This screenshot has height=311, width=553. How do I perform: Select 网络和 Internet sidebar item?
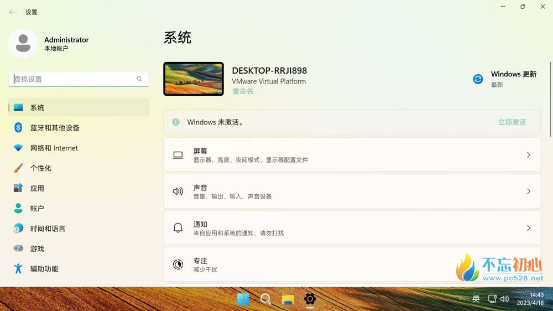click(54, 148)
